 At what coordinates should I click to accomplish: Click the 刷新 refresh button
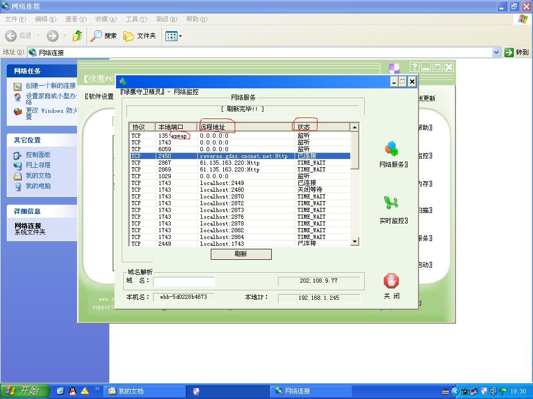241,254
